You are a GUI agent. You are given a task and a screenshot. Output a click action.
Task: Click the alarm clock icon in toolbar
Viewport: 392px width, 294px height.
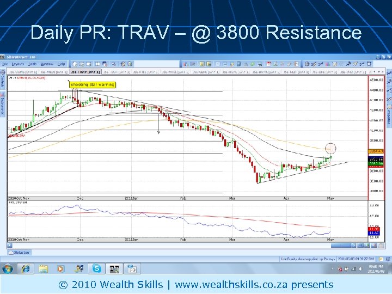(369, 64)
